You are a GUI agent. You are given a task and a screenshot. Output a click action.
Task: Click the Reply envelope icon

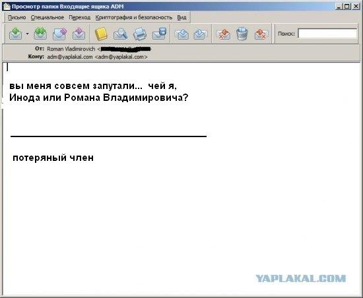click(x=16, y=34)
